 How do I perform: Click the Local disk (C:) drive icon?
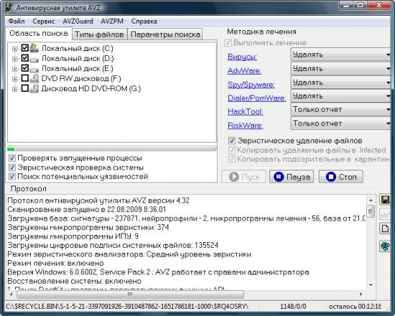[x=34, y=48]
